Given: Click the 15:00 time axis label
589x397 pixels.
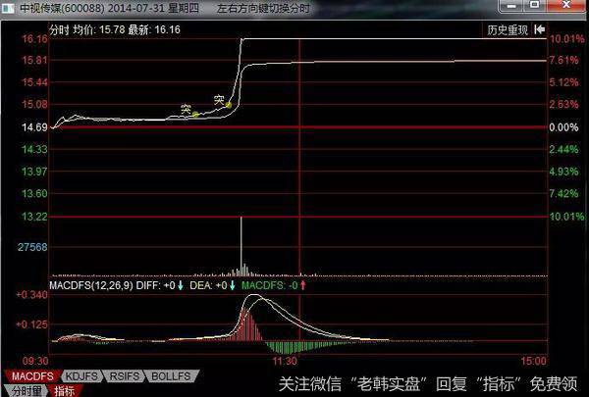Looking at the screenshot, I should point(533,362).
